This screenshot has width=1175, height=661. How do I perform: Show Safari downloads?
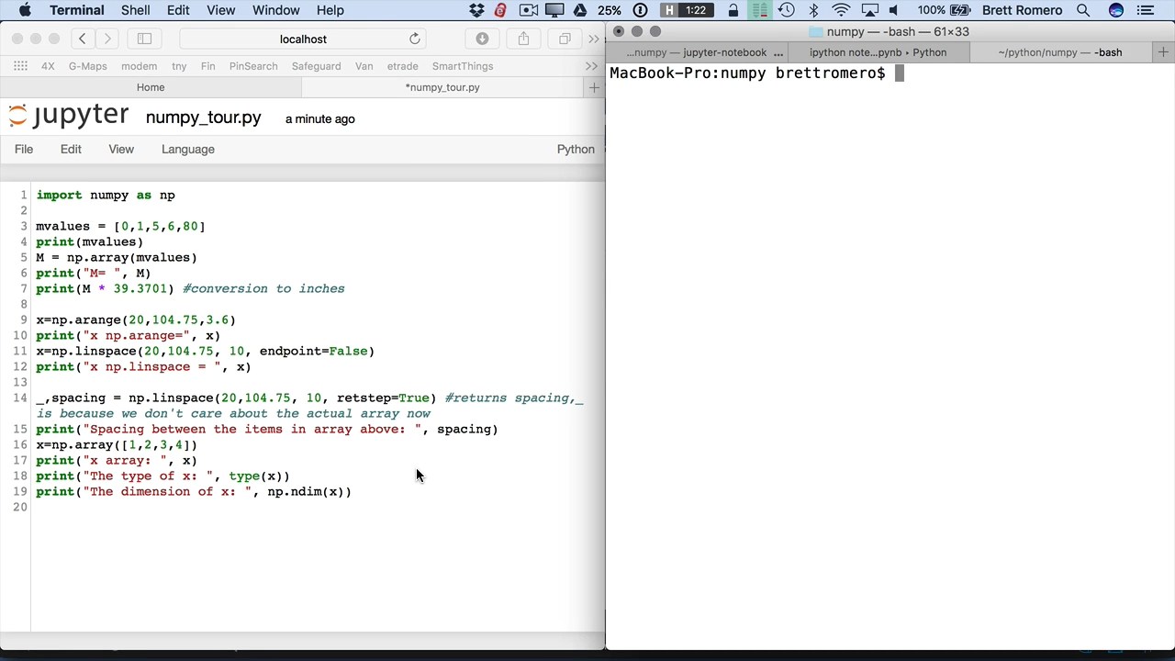482,39
